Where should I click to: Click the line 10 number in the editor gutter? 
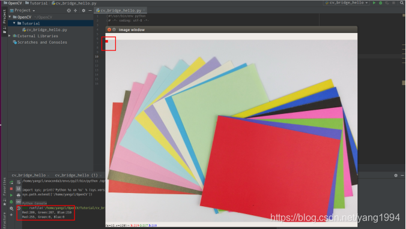97,56
